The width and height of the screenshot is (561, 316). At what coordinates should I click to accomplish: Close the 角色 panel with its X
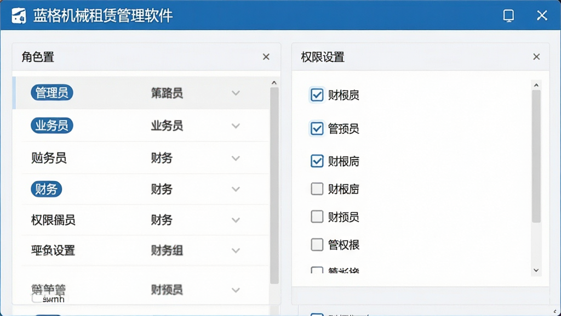click(266, 57)
